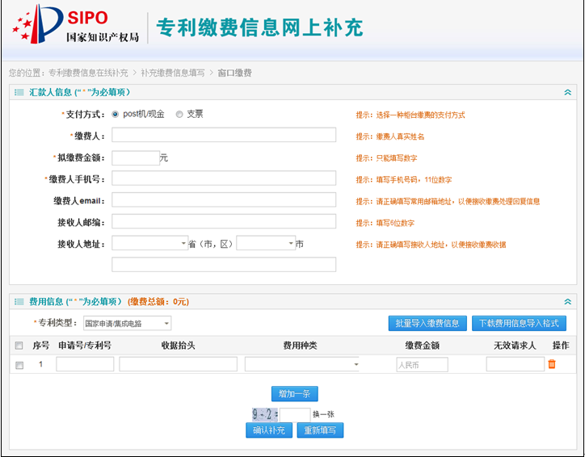Click the 缴费金额 column header
Screen dimensions: 585x457
423,346
